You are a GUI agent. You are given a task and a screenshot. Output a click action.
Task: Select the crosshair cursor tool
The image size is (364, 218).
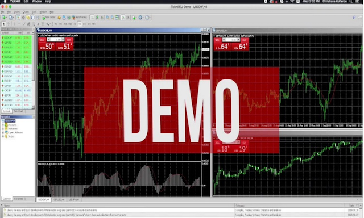point(9,24)
